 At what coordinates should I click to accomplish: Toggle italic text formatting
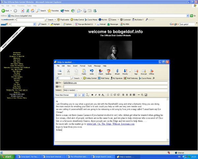pyautogui.click(x=95, y=95)
